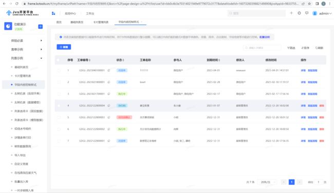Screen dimensions: 334x193
Task: Sort by 到期时间 column arrows
Action: [219, 60]
